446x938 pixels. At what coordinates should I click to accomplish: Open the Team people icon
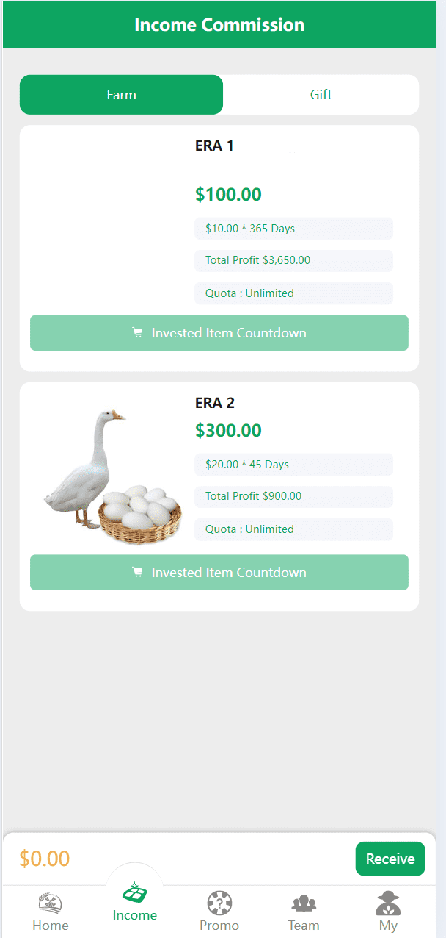(304, 903)
